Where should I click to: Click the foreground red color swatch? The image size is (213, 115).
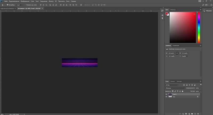(x=167, y=13)
